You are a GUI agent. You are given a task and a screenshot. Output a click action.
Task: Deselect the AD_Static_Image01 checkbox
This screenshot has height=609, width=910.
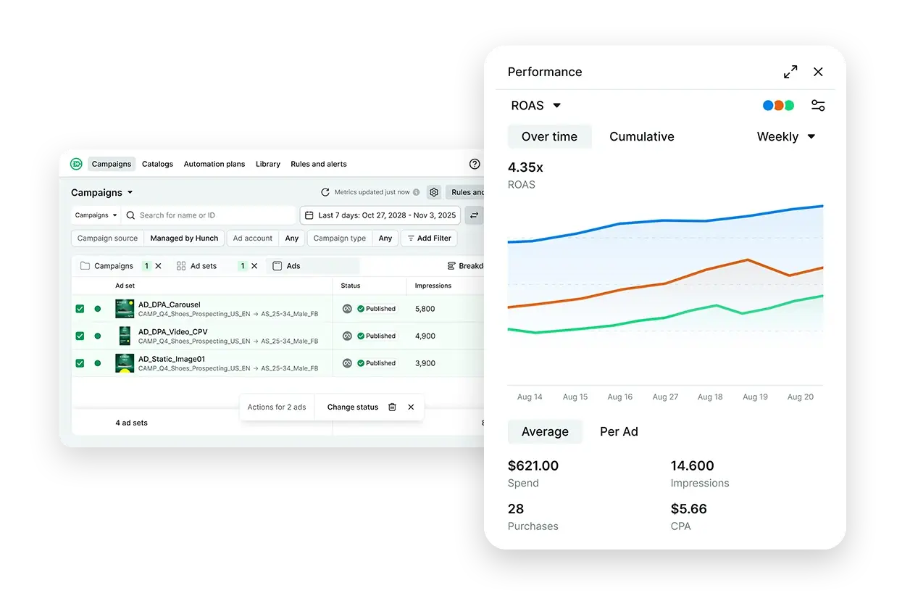80,362
